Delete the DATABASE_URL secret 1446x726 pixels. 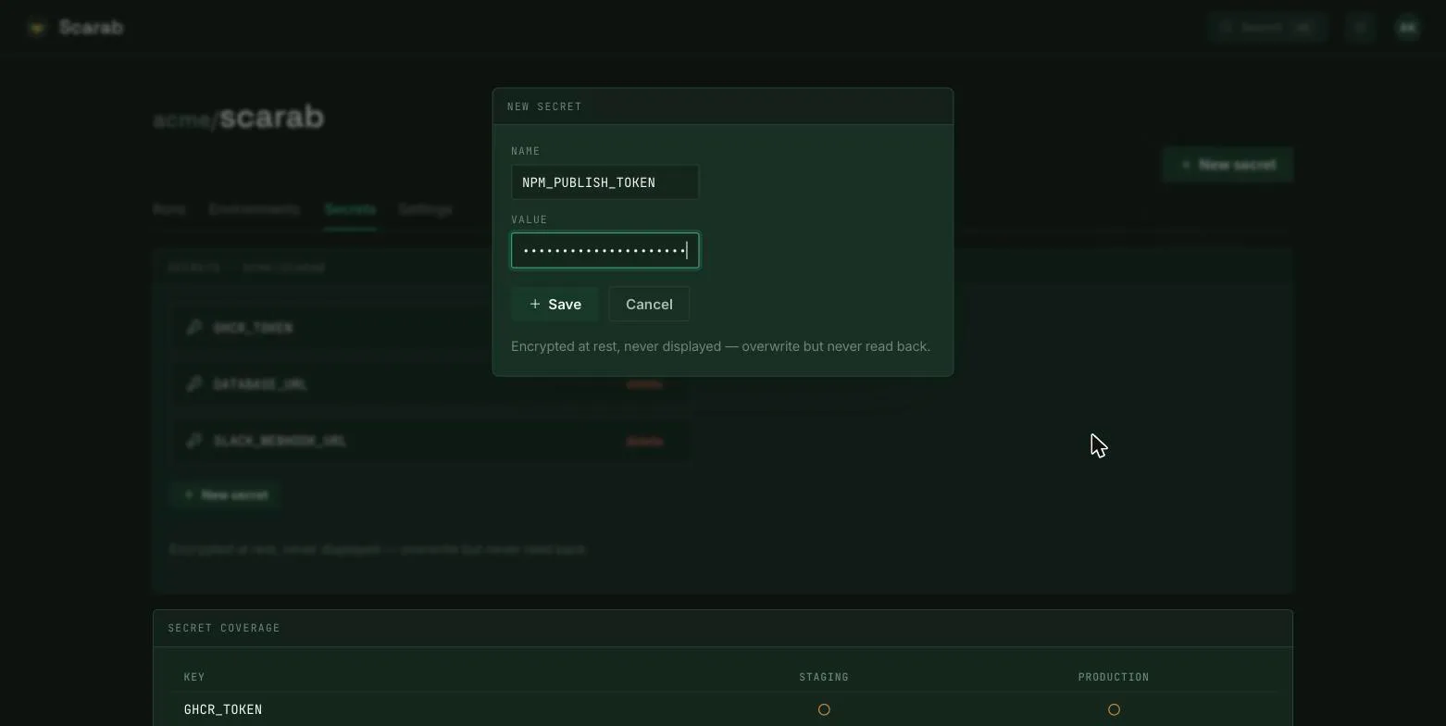tap(645, 384)
